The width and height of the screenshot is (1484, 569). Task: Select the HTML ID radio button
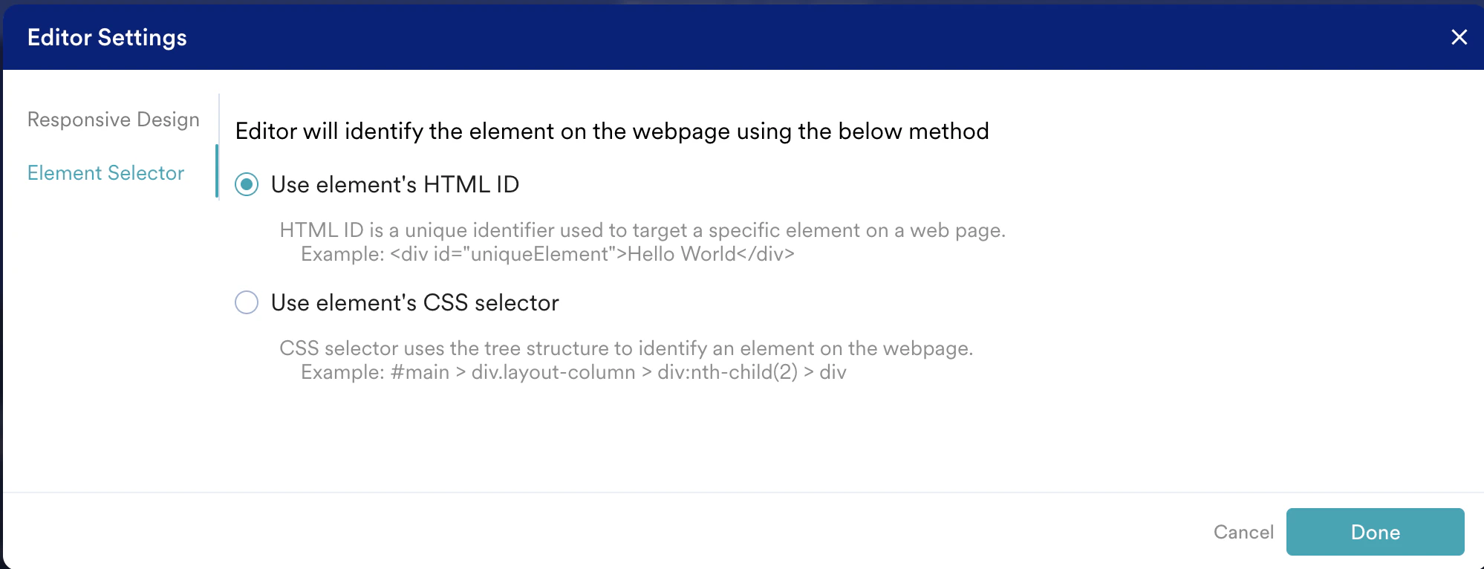[247, 184]
